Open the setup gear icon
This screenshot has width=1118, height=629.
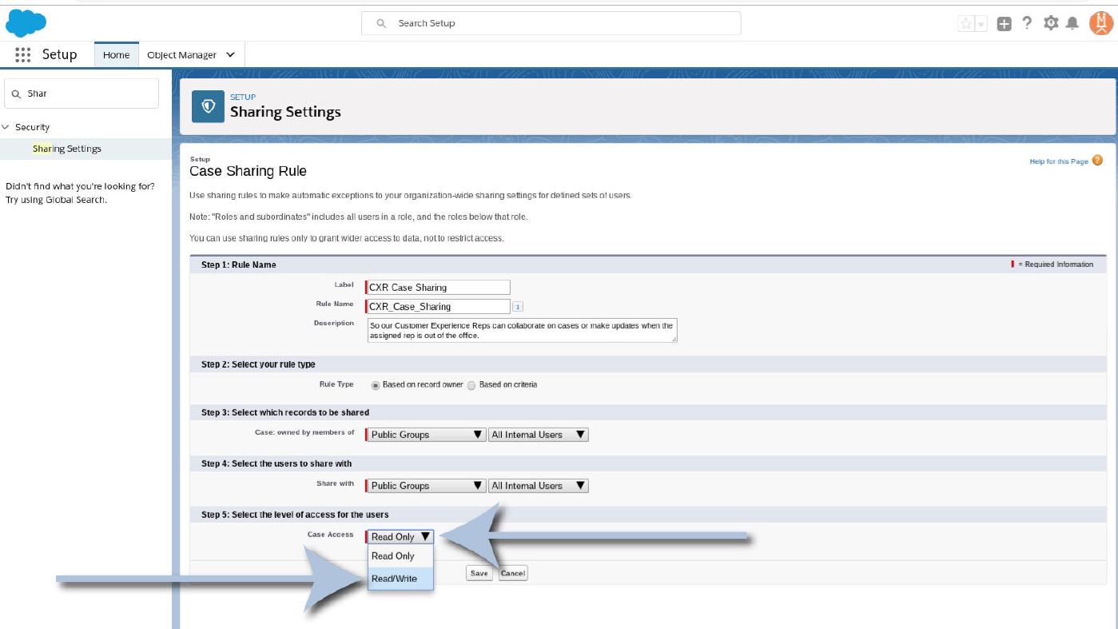(x=1051, y=23)
